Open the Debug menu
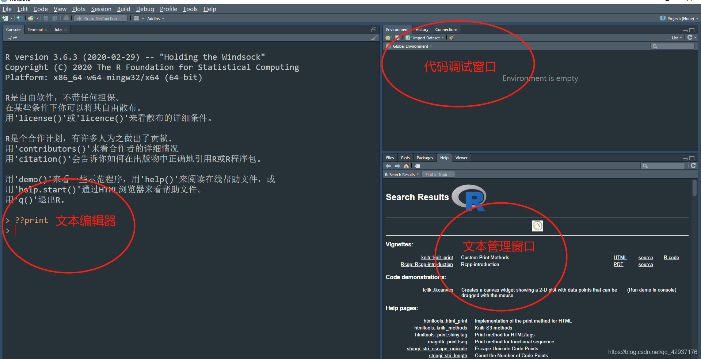 tap(145, 9)
